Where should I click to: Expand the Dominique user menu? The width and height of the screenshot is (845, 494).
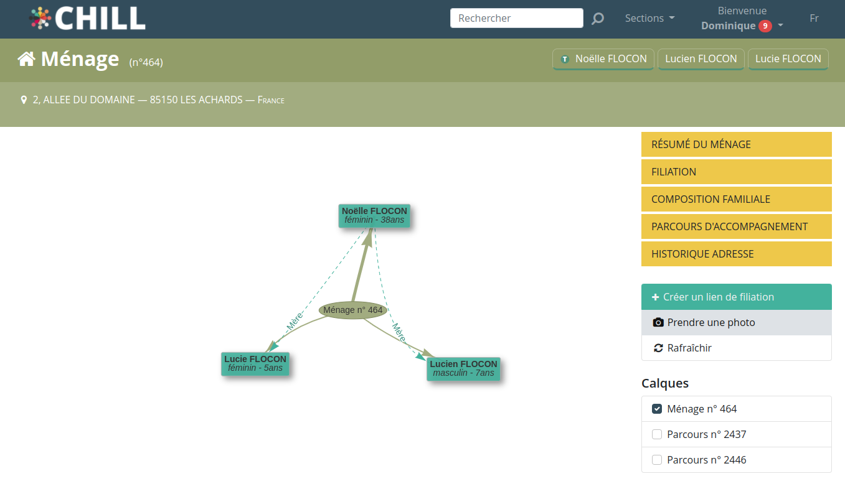[741, 26]
